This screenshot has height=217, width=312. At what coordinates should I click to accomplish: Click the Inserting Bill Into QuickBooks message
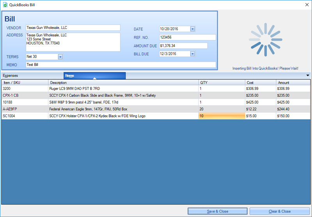(265, 68)
